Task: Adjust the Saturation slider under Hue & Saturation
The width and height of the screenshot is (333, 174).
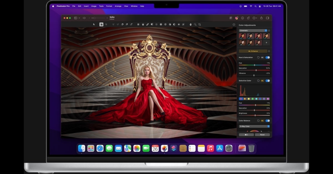Action: pyautogui.click(x=254, y=70)
